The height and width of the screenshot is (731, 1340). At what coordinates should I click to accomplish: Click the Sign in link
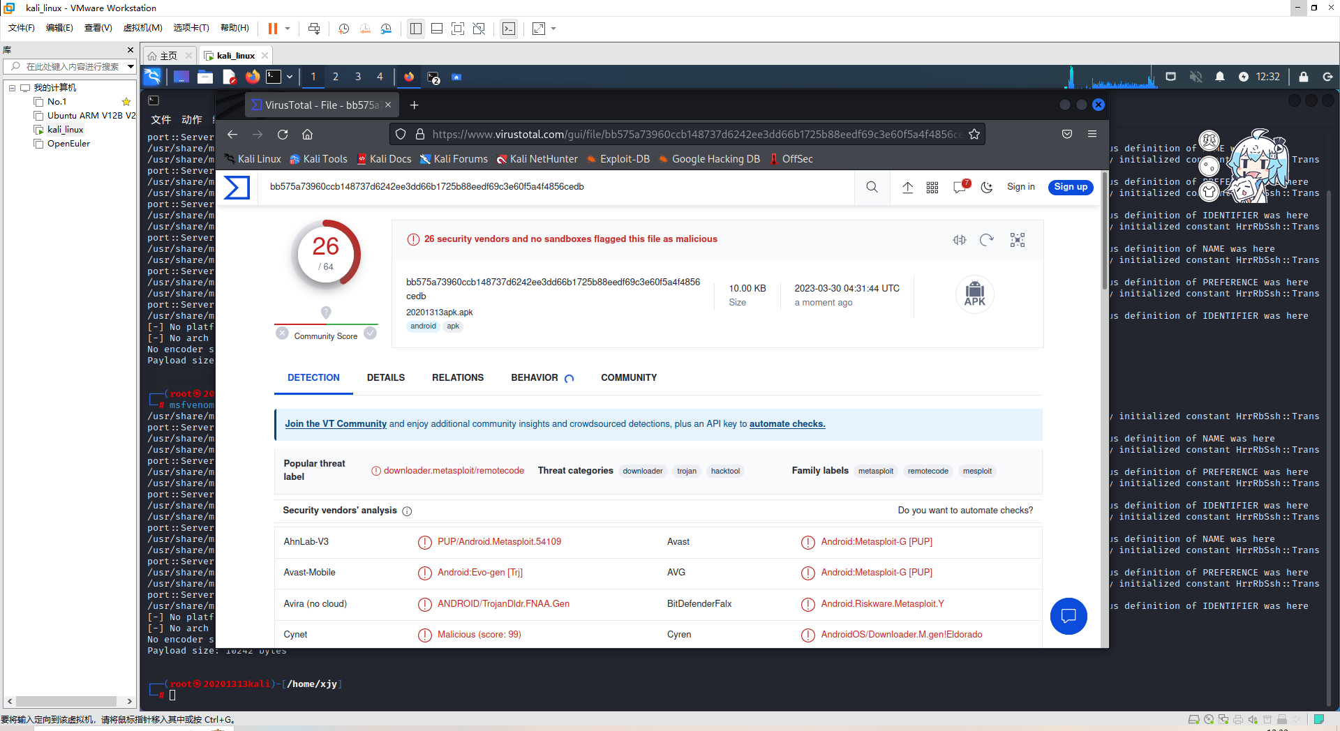pos(1021,187)
